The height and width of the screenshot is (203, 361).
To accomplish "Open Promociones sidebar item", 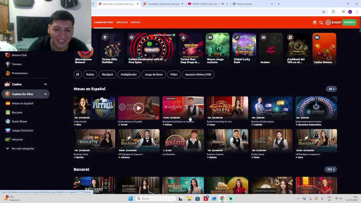I will [19, 73].
